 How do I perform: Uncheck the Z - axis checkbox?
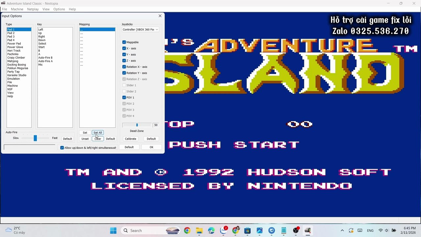coord(124,61)
